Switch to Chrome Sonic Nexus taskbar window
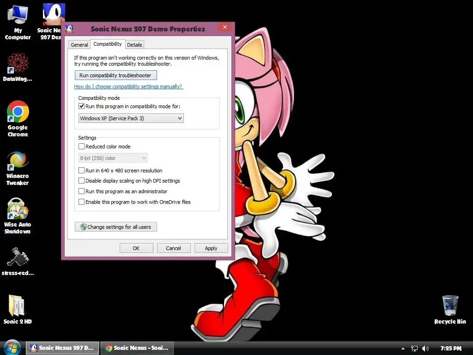473x355 pixels. (x=137, y=348)
